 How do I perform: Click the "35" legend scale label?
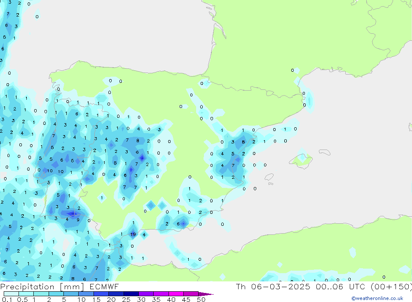click(x=156, y=300)
